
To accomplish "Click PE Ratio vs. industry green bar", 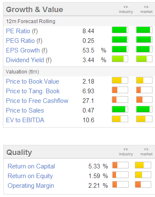I will click(120, 30).
